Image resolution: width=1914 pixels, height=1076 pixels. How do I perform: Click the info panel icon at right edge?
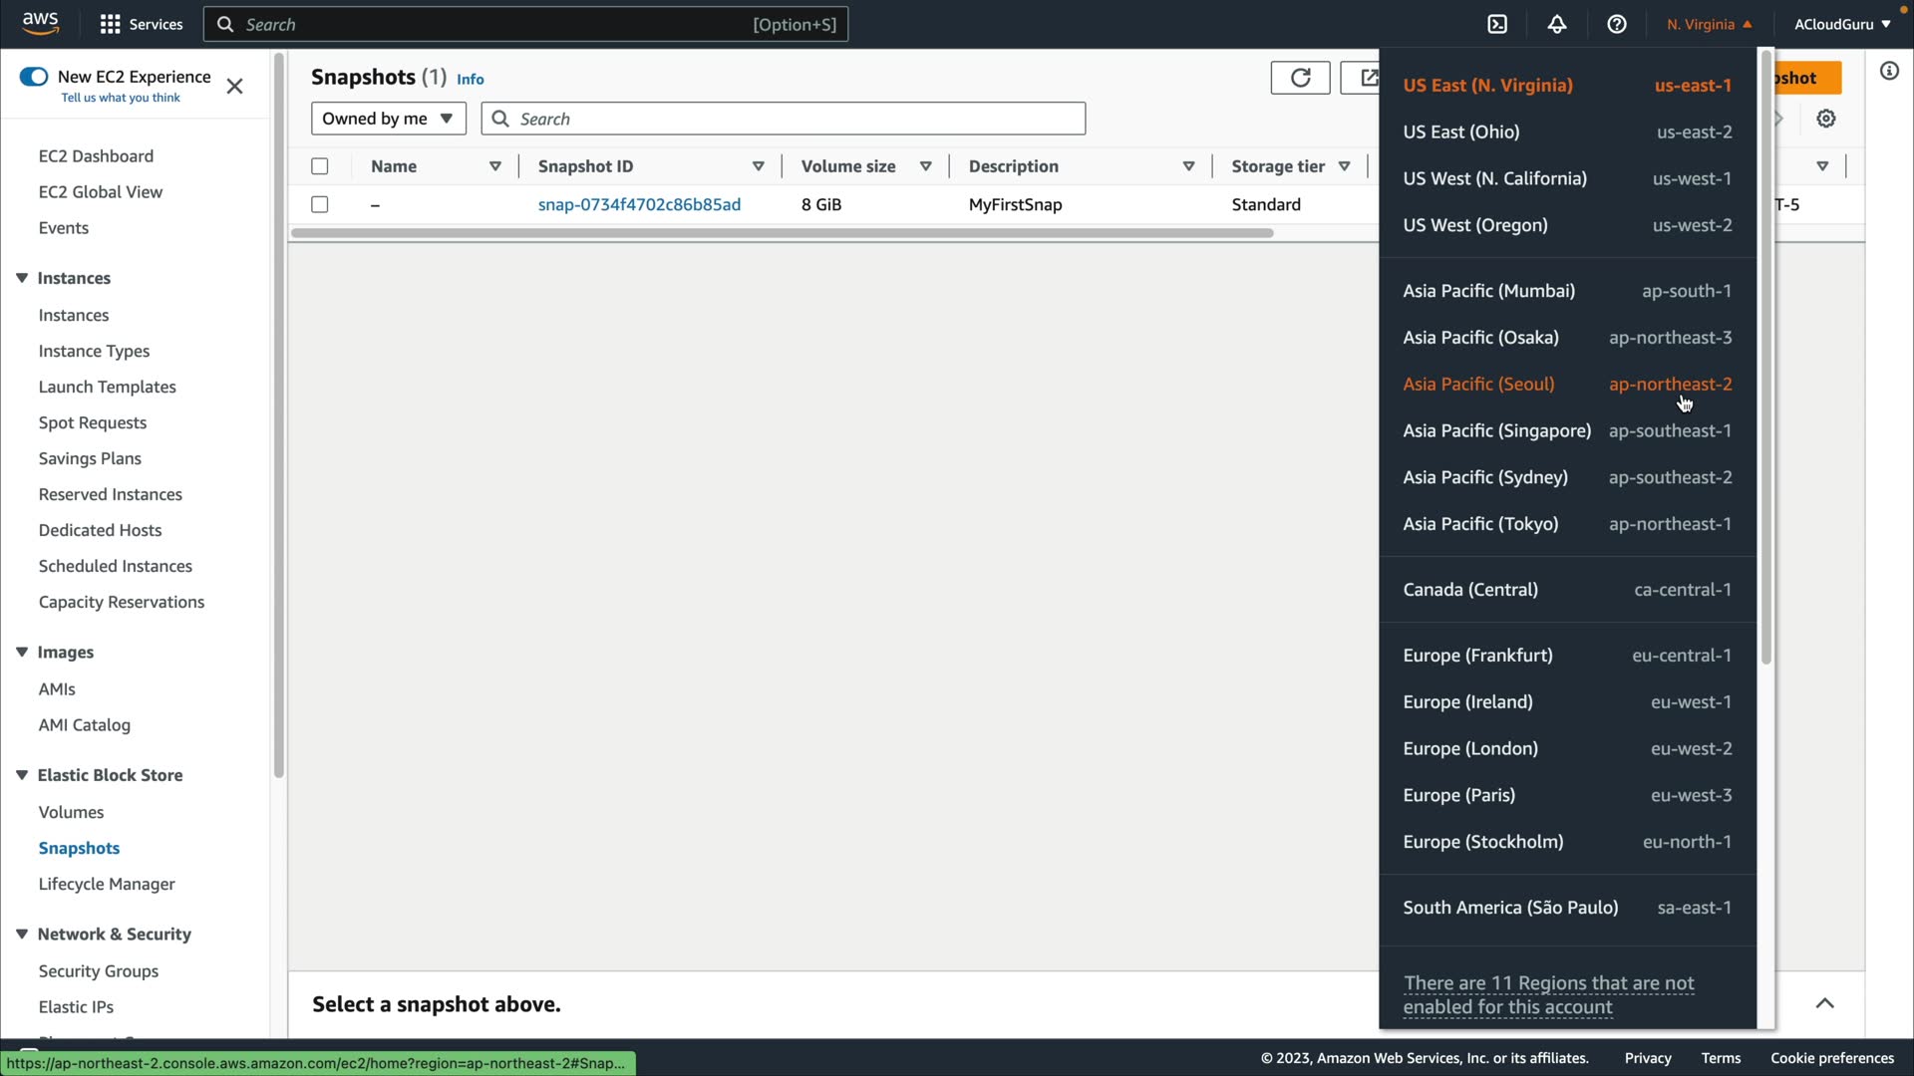point(1889,71)
